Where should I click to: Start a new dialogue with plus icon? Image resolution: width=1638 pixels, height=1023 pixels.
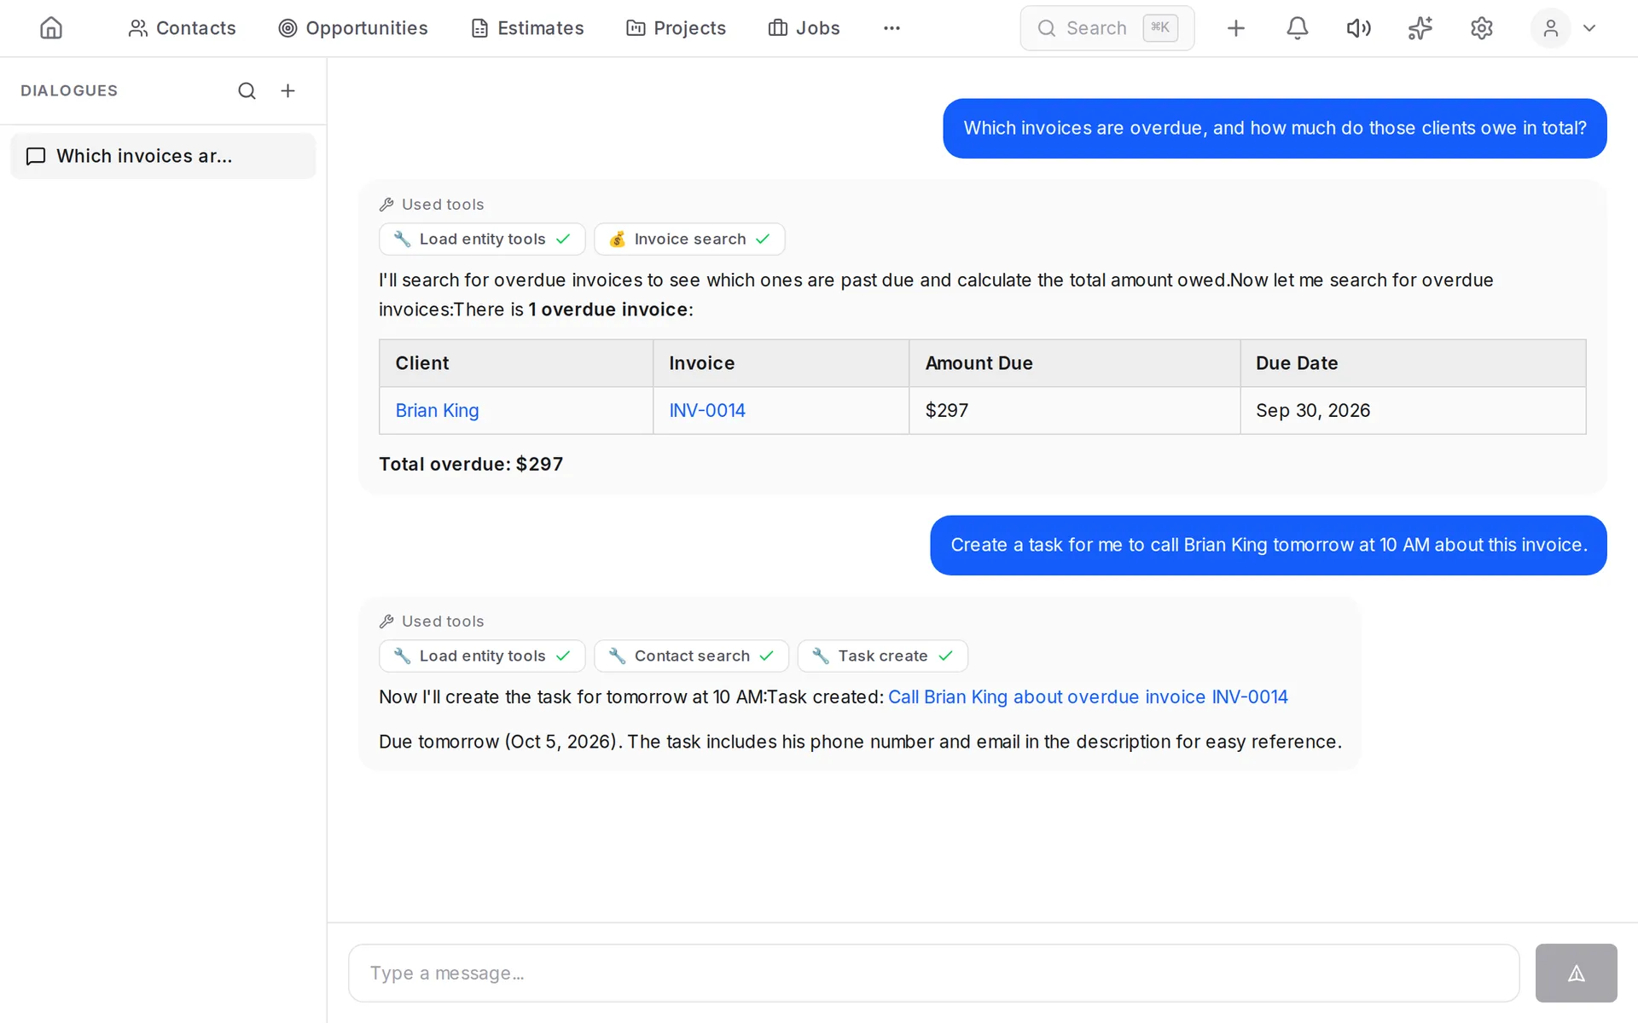point(288,90)
